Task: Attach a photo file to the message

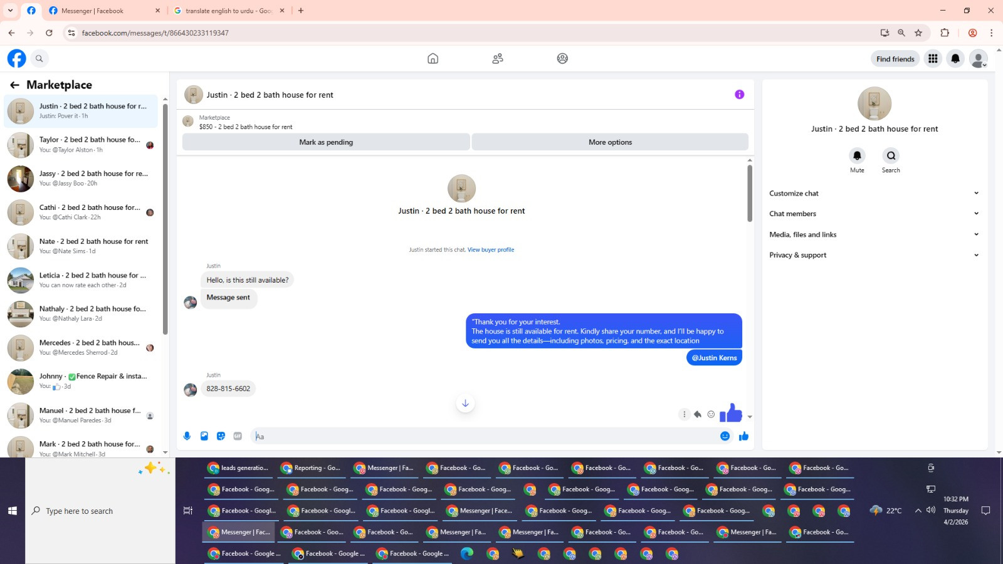Action: (204, 436)
